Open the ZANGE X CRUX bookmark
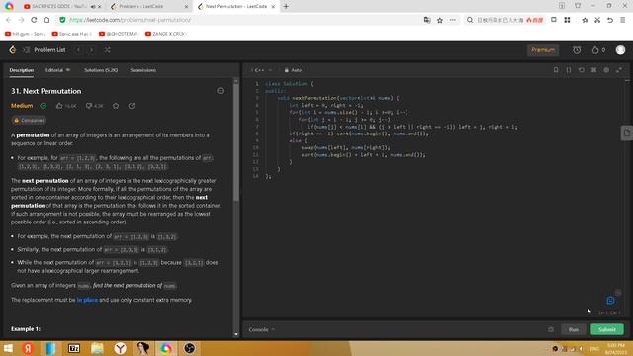 point(165,34)
